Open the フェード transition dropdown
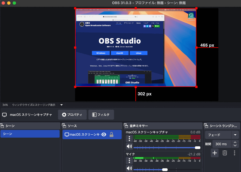 click(222, 135)
